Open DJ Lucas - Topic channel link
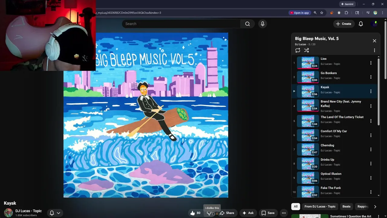 29,211
